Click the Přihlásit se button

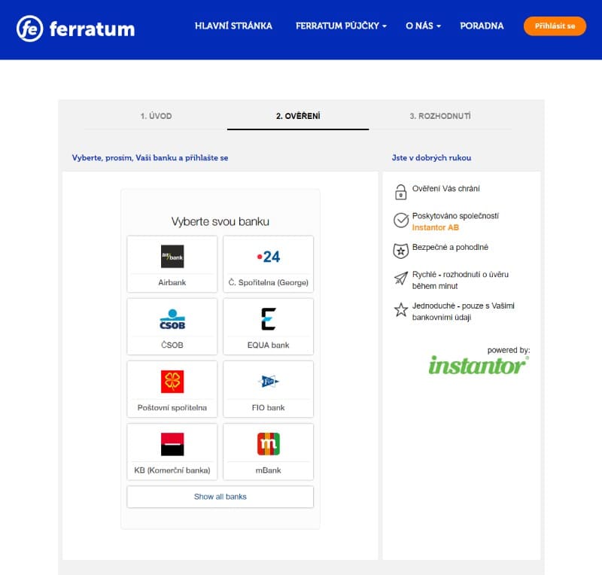pos(555,26)
